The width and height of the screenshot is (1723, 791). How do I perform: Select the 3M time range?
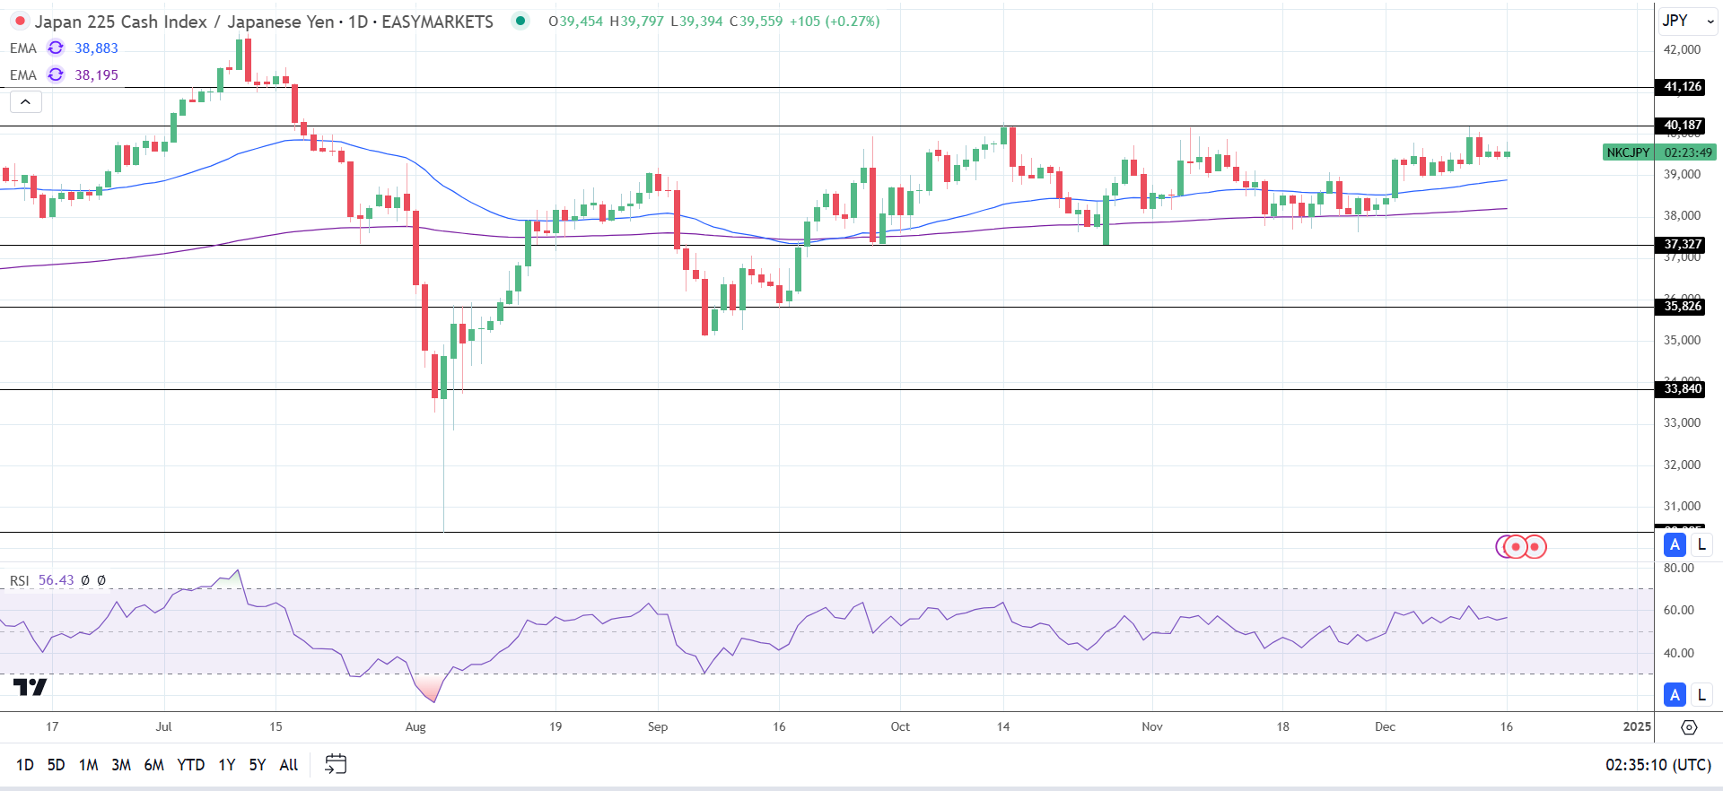[x=121, y=765]
